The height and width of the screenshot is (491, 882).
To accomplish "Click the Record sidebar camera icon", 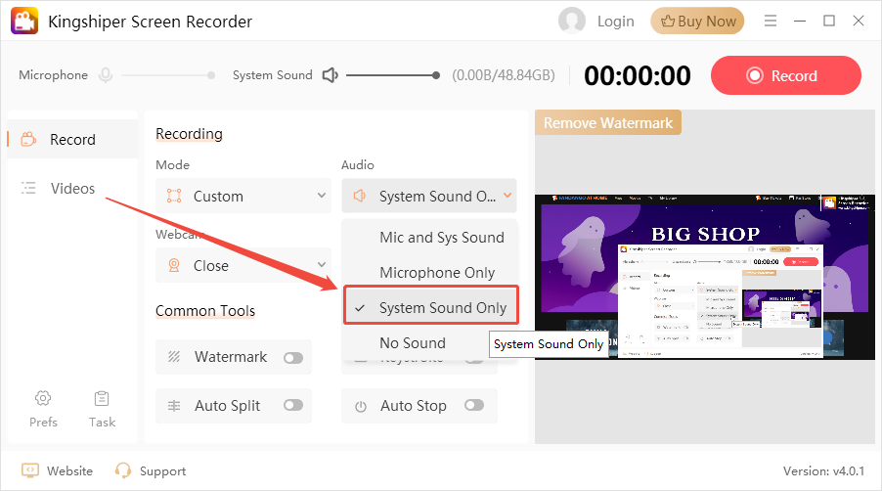I will (x=28, y=139).
